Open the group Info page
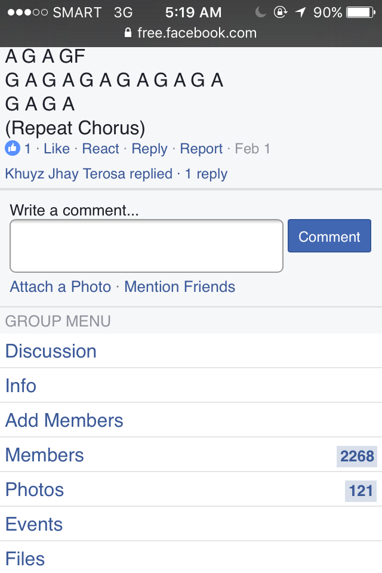Image resolution: width=382 pixels, height=573 pixels. pos(191,386)
